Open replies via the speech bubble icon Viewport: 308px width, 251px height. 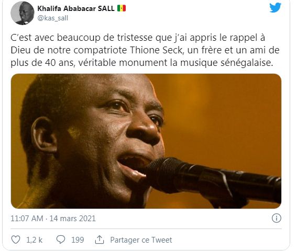(x=61, y=239)
